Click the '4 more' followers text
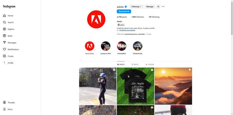 [x=149, y=34]
